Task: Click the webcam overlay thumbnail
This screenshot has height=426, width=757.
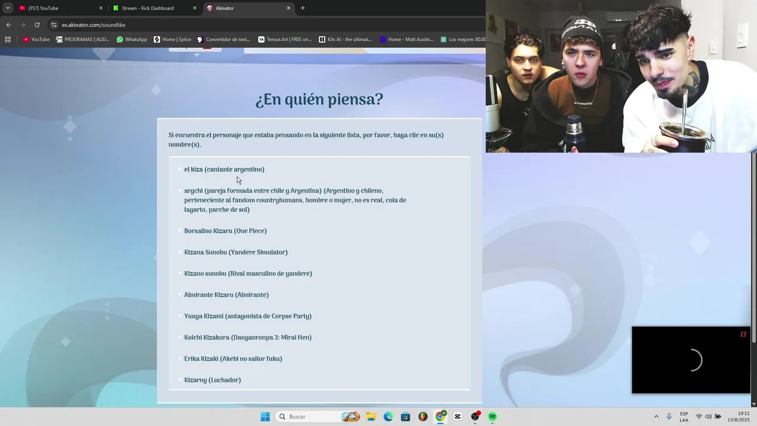Action: pyautogui.click(x=621, y=76)
